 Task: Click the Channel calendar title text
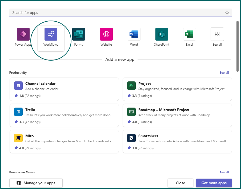pyautogui.click(x=41, y=84)
